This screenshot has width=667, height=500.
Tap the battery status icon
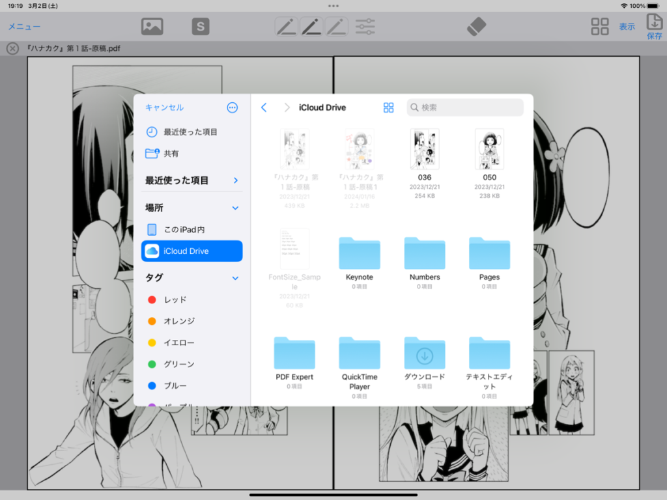click(653, 6)
